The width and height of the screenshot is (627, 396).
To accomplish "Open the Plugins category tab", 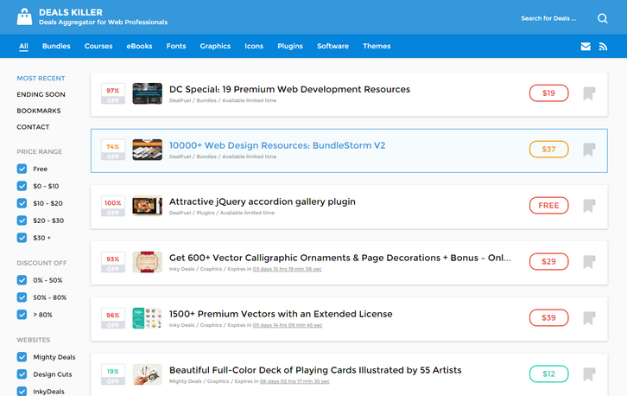I will tap(290, 47).
